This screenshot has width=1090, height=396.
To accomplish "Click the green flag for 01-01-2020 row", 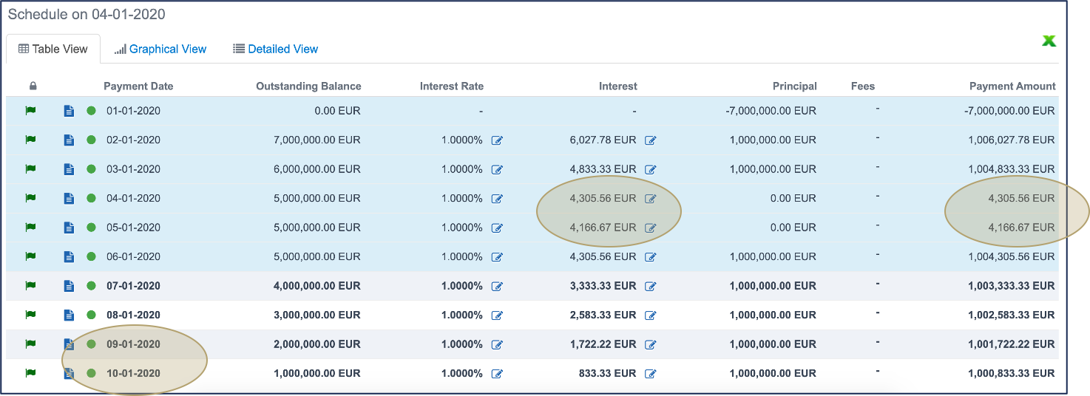I will (30, 111).
